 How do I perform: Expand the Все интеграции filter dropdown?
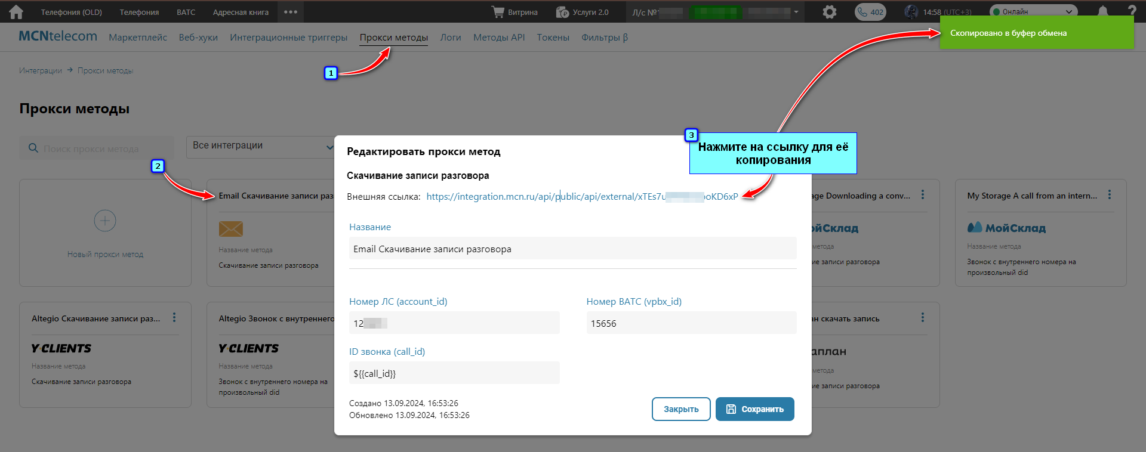[263, 147]
